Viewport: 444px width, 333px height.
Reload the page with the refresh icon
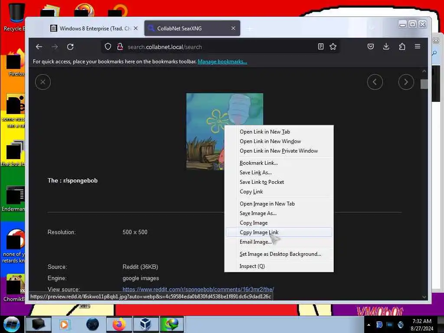(x=70, y=47)
